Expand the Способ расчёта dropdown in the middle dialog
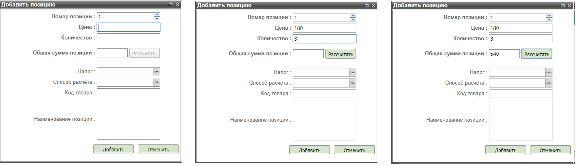The height and width of the screenshot is (166, 576). pyautogui.click(x=353, y=83)
